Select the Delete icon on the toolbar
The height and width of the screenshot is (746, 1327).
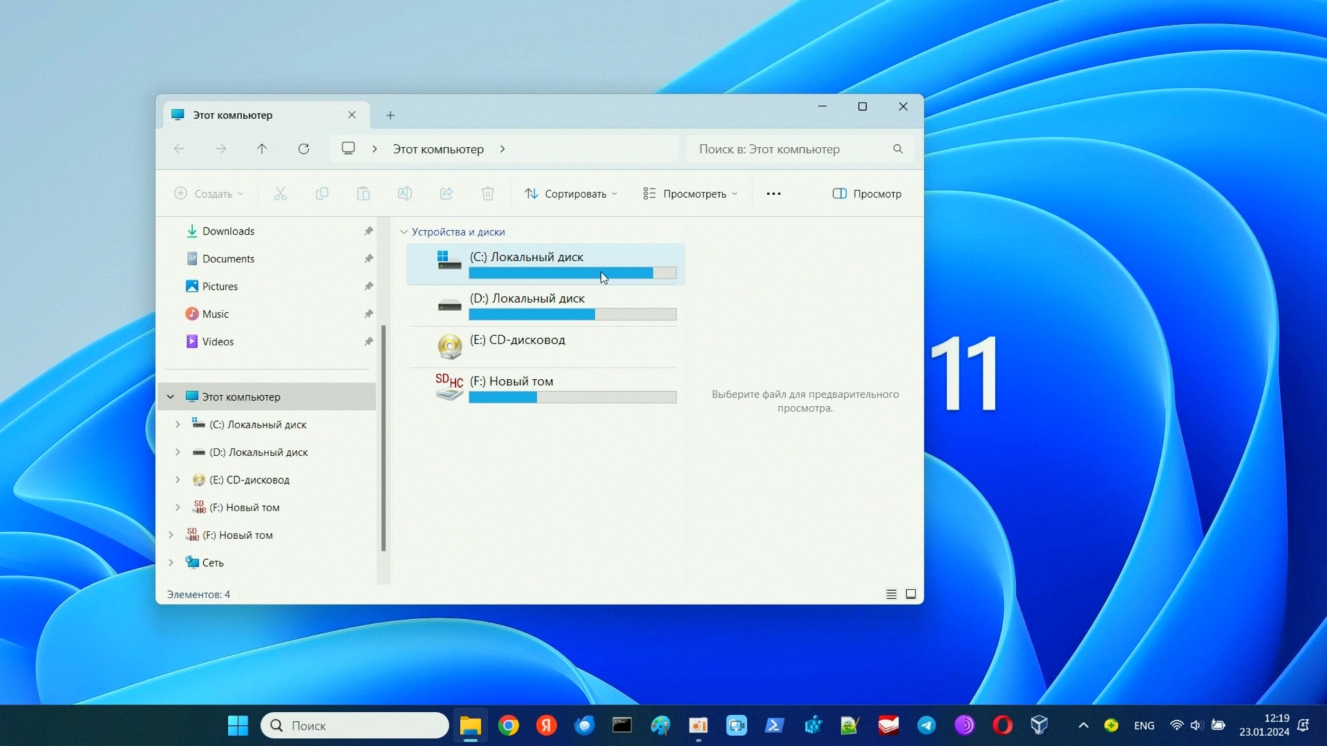click(487, 193)
